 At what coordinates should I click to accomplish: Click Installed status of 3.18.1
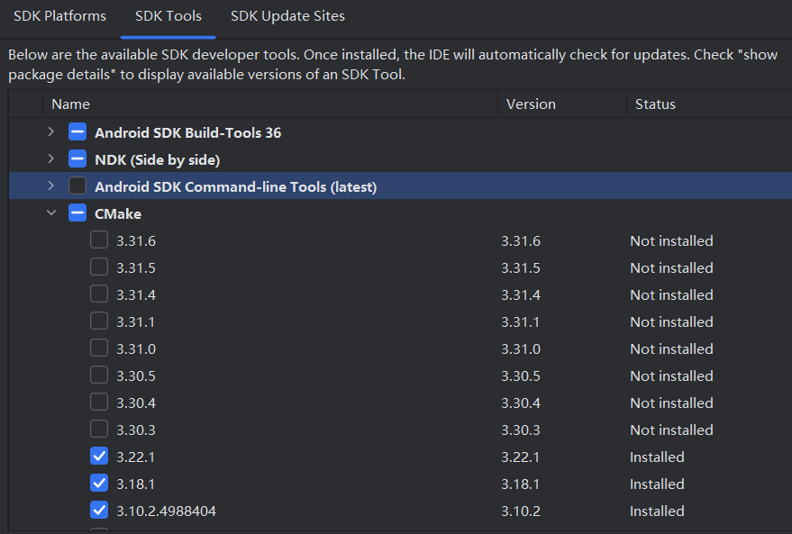657,484
